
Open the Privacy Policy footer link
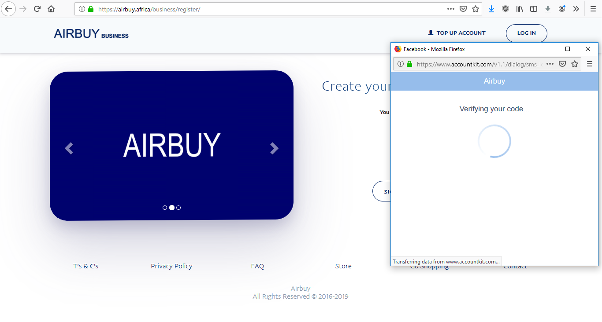tap(171, 266)
